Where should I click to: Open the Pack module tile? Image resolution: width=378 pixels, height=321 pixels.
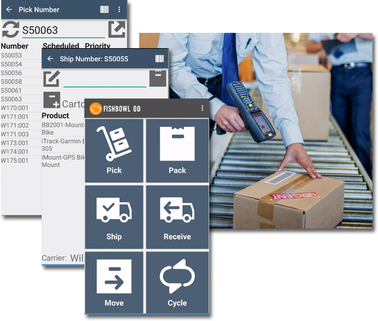pyautogui.click(x=177, y=150)
